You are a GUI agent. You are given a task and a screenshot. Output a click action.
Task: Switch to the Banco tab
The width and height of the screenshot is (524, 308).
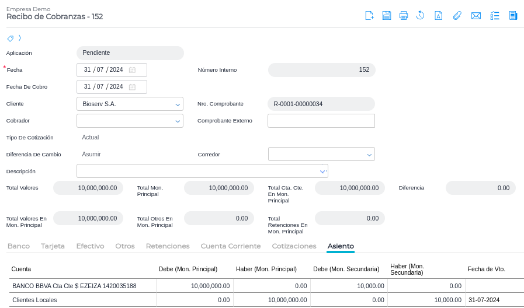(19, 246)
